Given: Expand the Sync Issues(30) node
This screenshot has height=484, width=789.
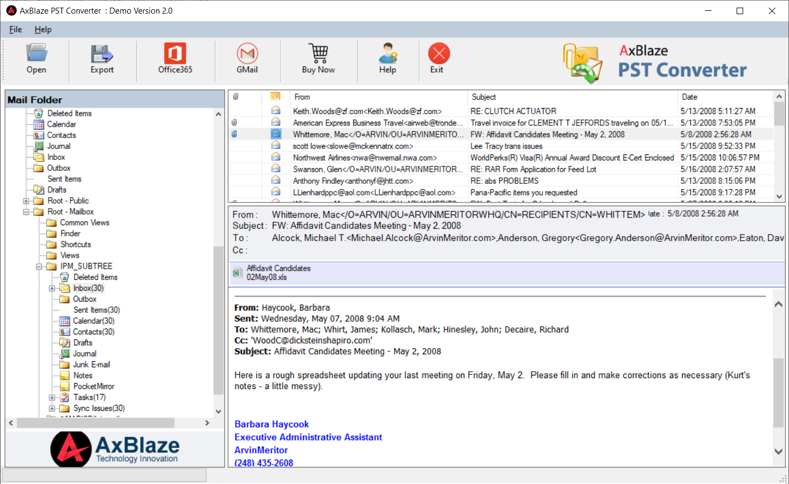Looking at the screenshot, I should pyautogui.click(x=52, y=408).
